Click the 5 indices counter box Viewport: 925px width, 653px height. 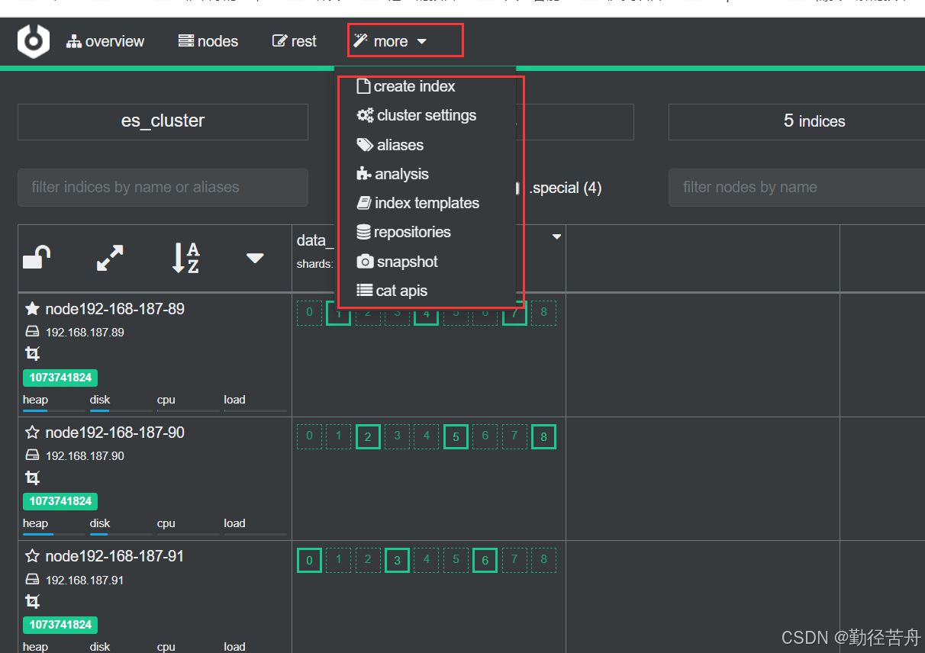797,121
